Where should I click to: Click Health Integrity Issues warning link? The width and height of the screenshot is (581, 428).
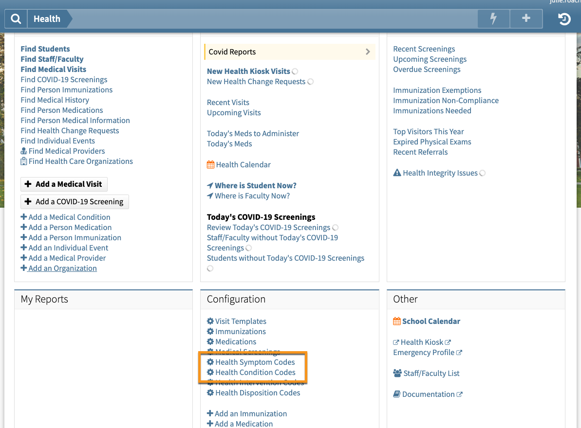tap(440, 173)
